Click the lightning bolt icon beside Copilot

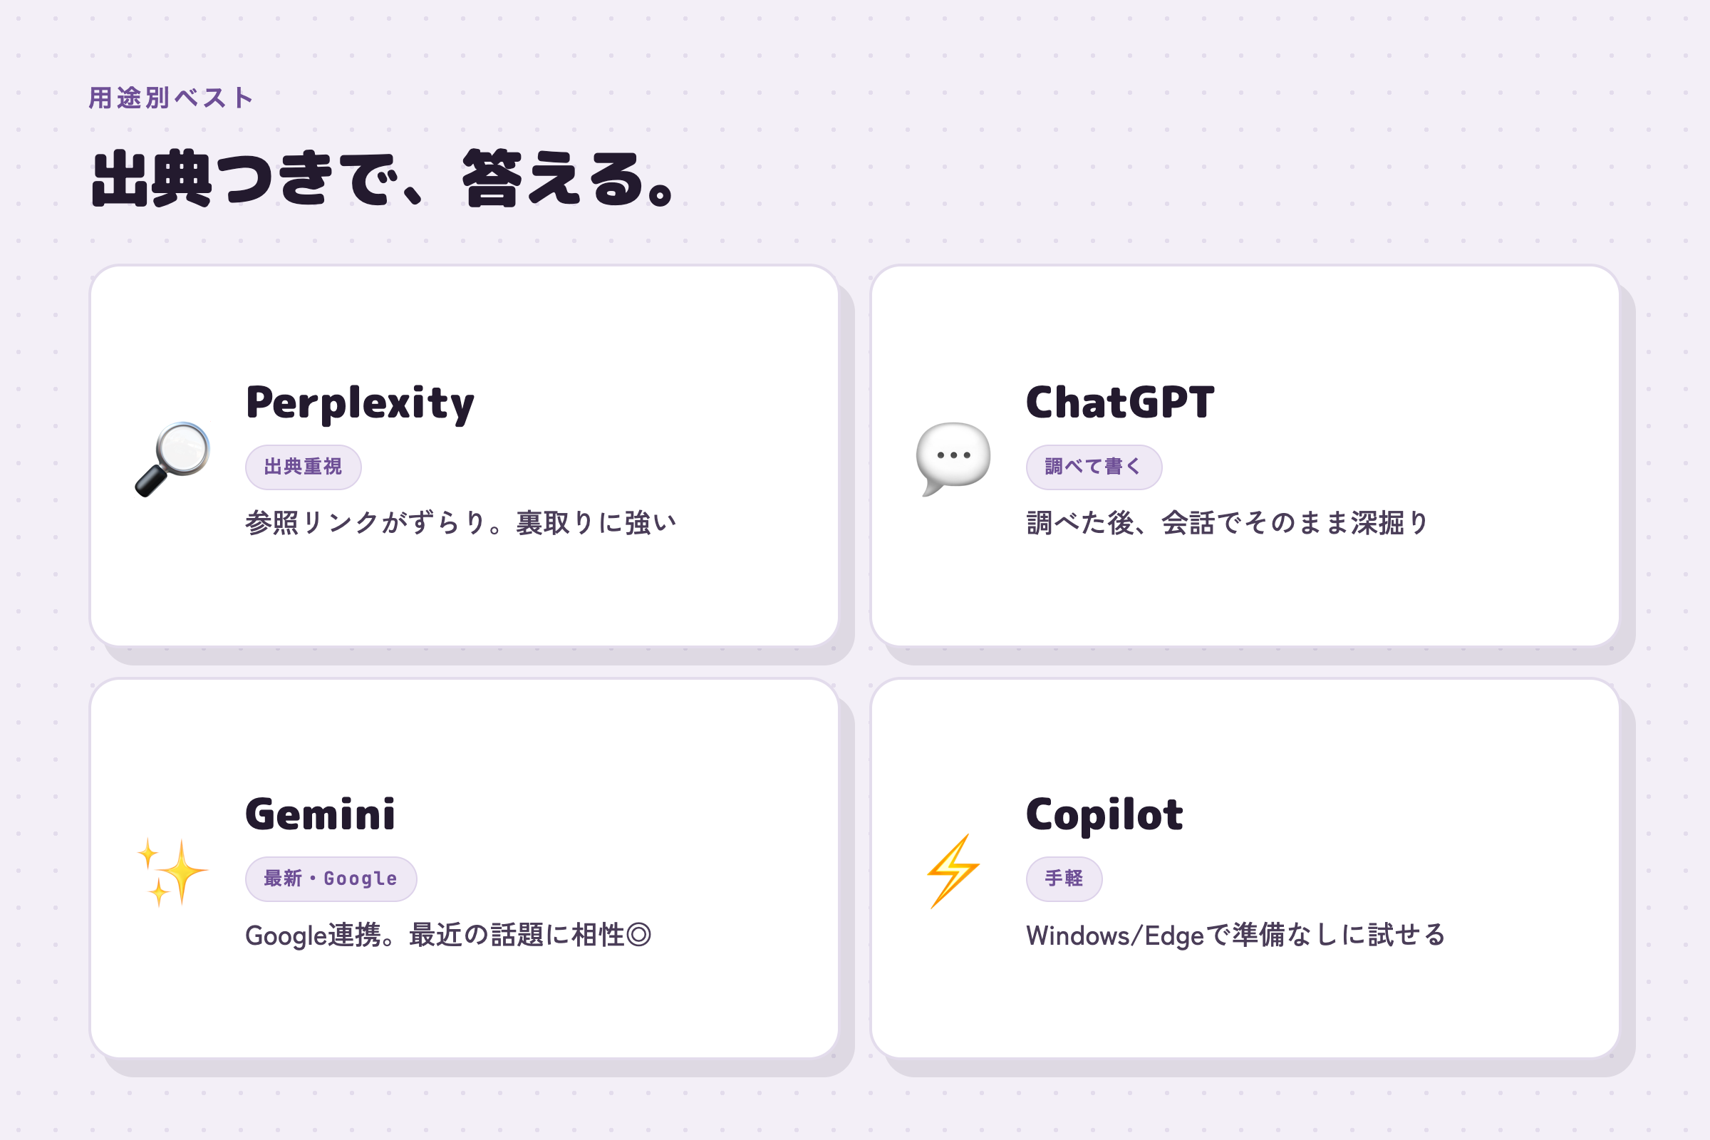coord(953,871)
